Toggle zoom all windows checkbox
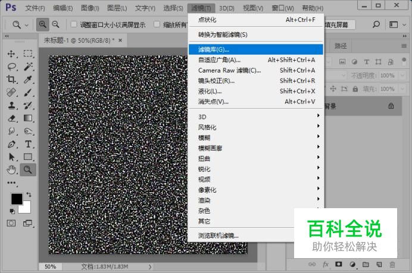 157,24
